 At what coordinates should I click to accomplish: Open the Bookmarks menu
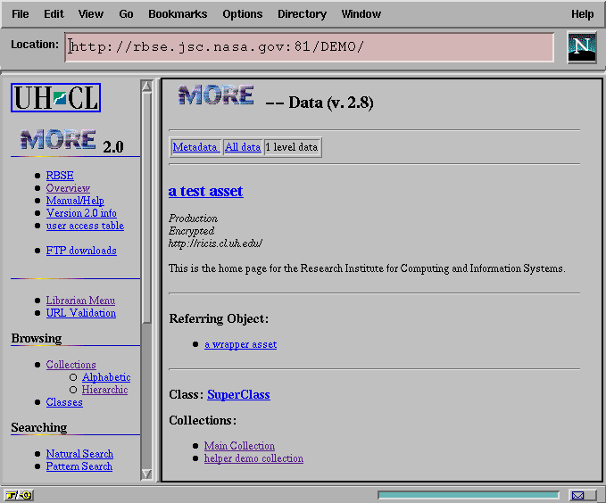click(178, 14)
